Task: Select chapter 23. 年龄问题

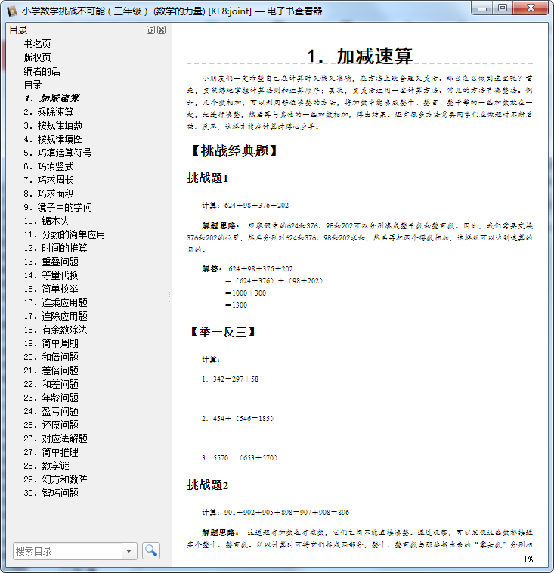Action: click(51, 398)
